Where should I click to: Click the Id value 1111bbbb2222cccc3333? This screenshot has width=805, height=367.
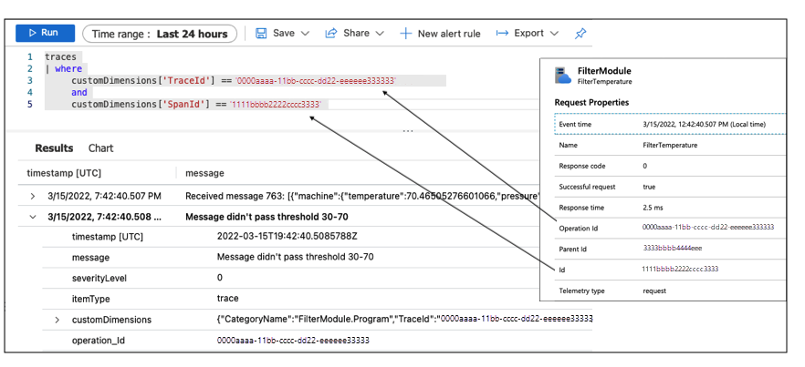coord(680,269)
